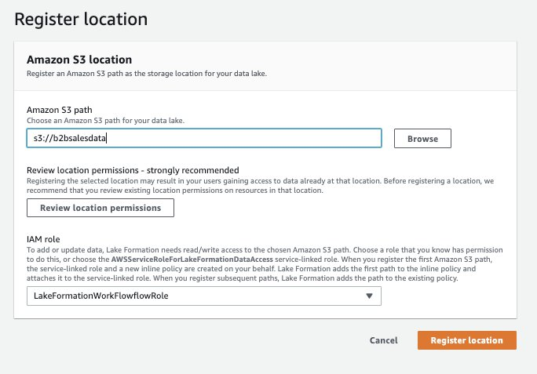Cancel the location registration
This screenshot has height=374, width=537.
(383, 340)
